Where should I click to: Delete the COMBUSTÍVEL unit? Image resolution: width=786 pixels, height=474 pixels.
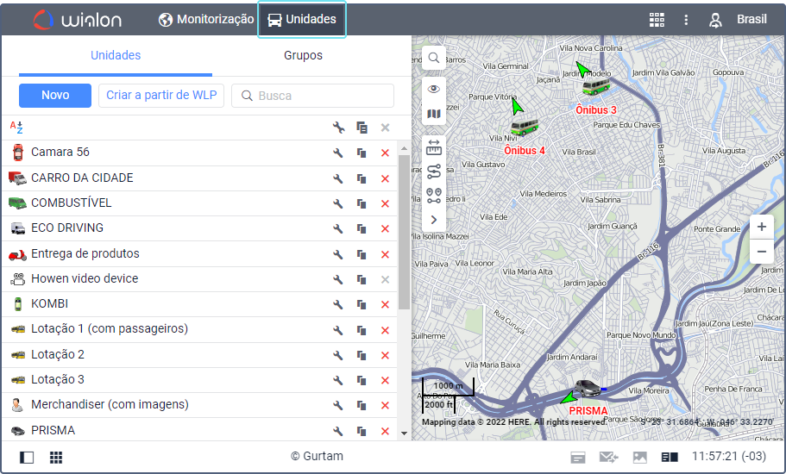385,203
